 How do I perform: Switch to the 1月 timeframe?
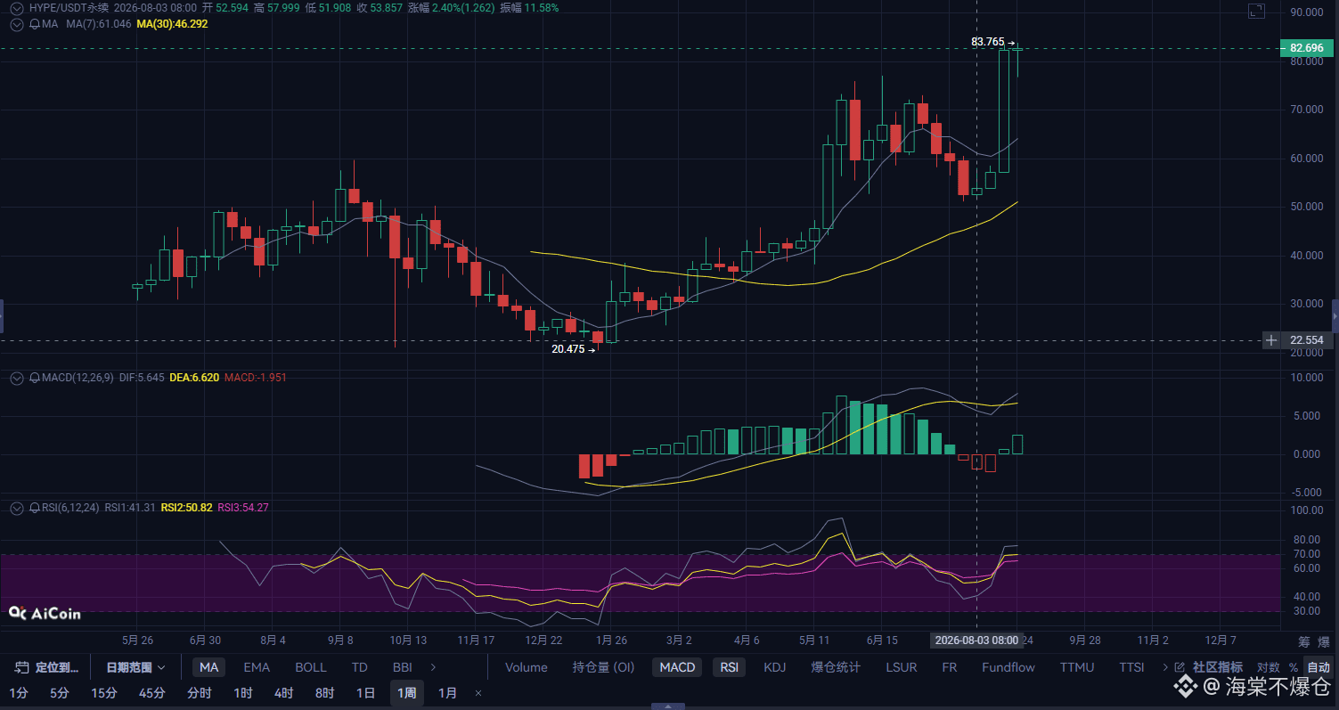(x=448, y=693)
